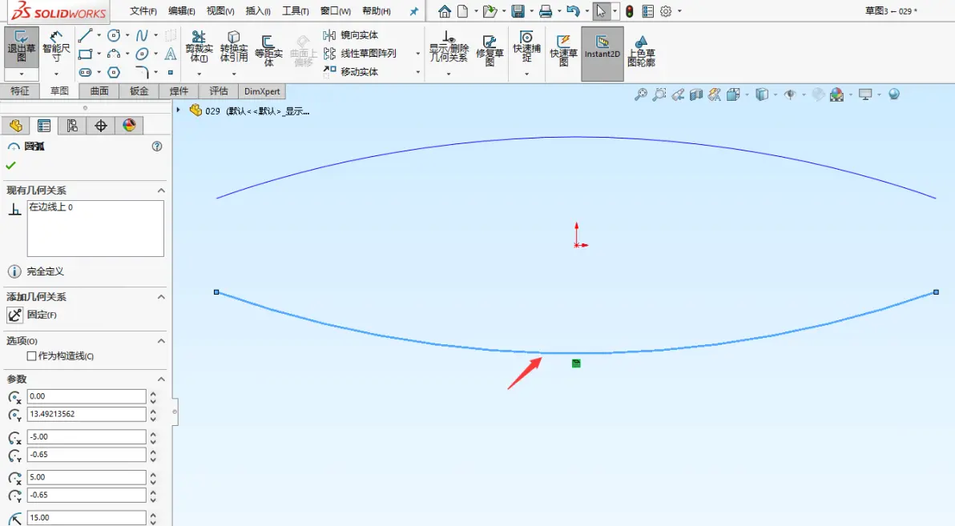Select the Circle sketch tool
Image resolution: width=955 pixels, height=526 pixels.
point(114,35)
